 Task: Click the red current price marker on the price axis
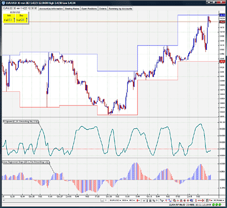point(222,22)
